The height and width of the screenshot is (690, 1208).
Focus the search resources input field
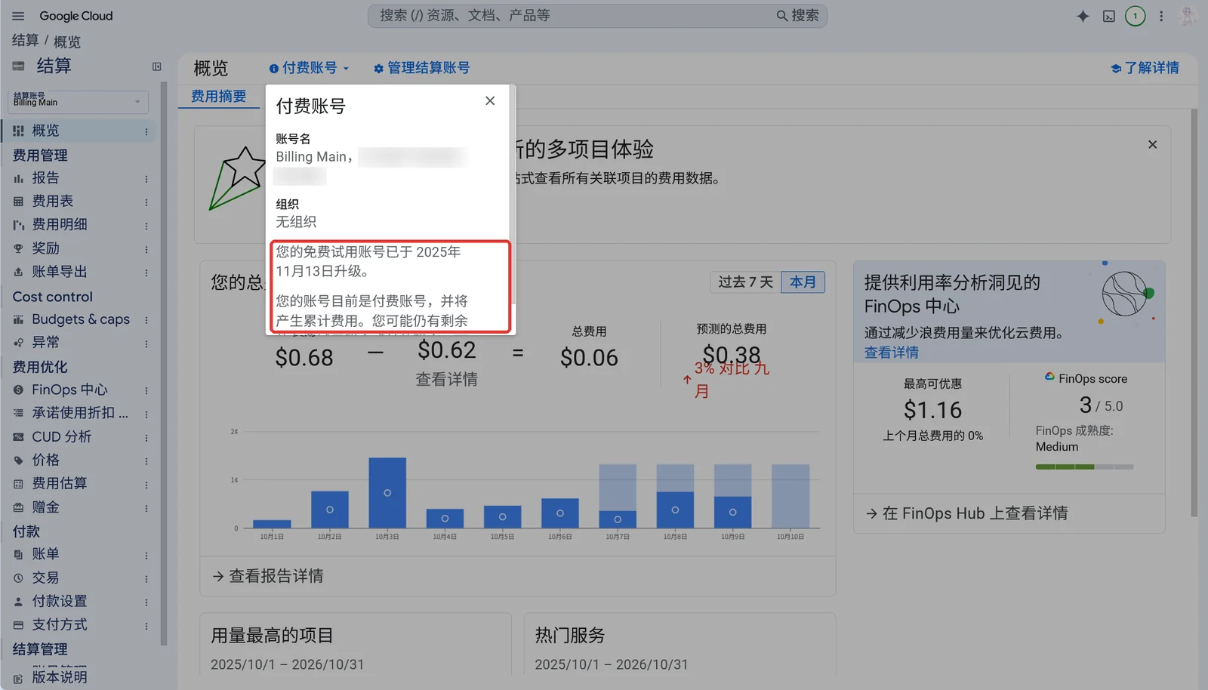574,16
